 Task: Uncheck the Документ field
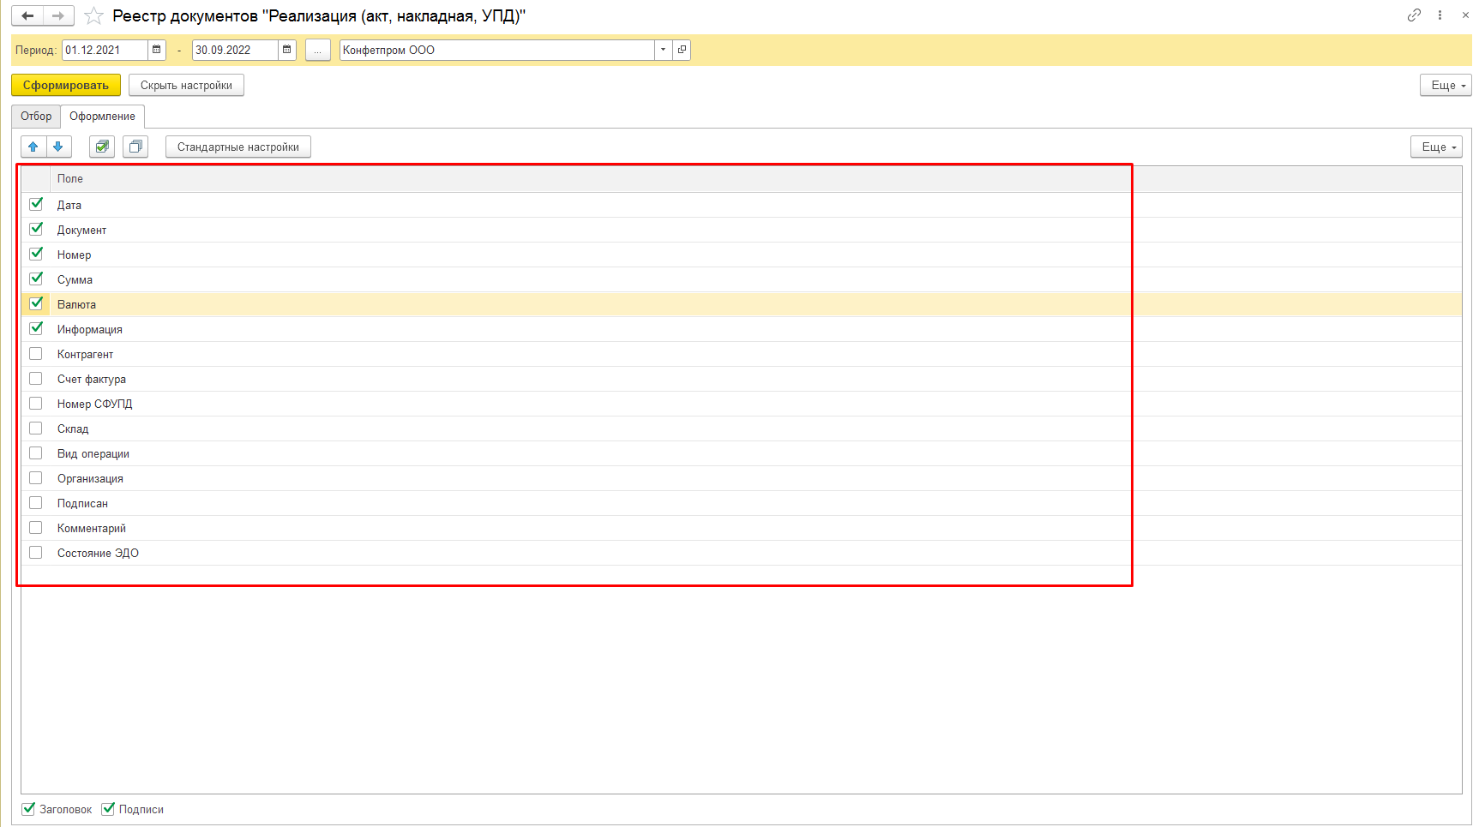pyautogui.click(x=36, y=229)
